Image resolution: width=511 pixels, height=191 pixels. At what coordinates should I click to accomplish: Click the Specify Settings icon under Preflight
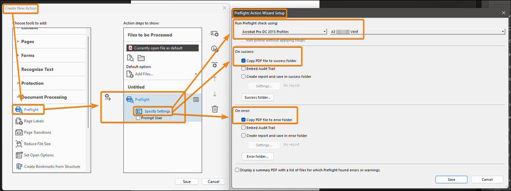point(139,111)
